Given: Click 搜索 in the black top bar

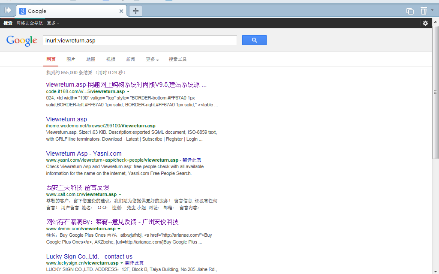Looking at the screenshot, I should (8, 23).
